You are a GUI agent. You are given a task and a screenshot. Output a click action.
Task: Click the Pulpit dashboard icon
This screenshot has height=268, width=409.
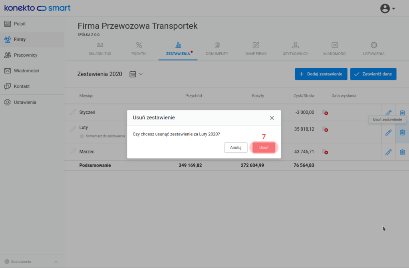click(x=7, y=24)
